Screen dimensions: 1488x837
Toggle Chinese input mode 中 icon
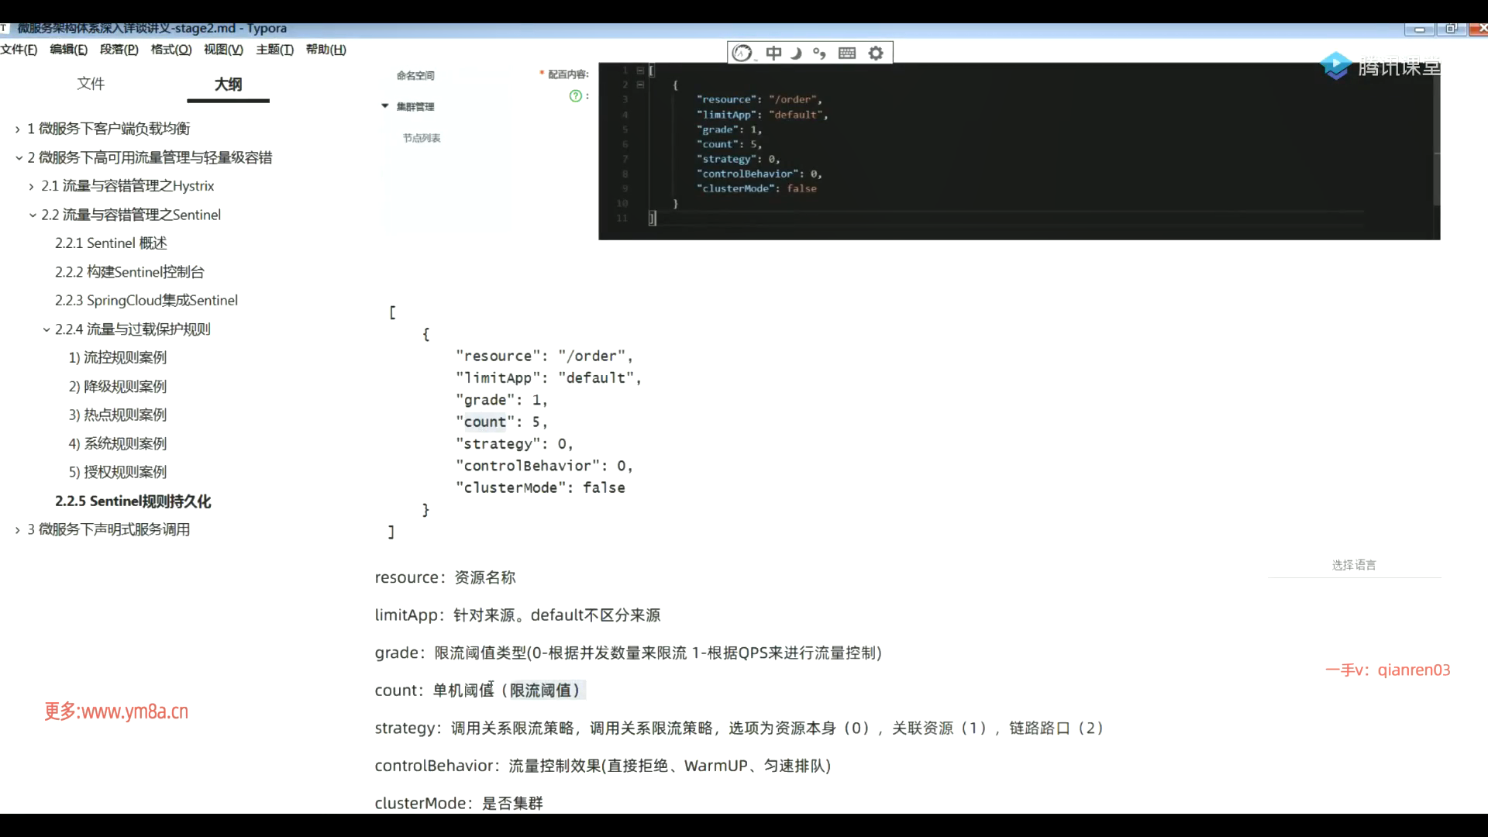tap(773, 53)
